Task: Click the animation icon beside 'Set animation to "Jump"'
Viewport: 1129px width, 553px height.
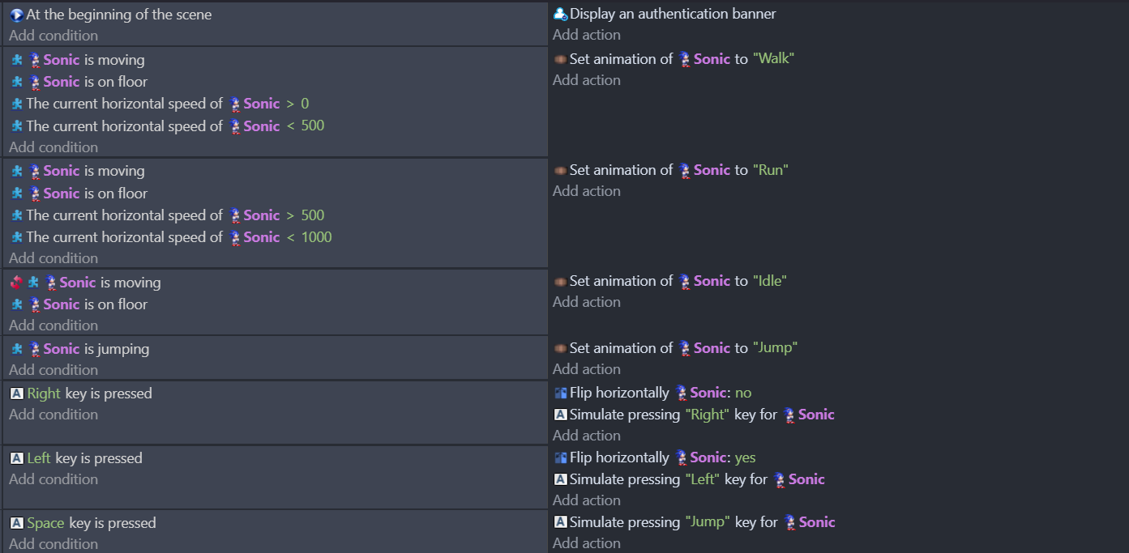Action: click(x=560, y=348)
